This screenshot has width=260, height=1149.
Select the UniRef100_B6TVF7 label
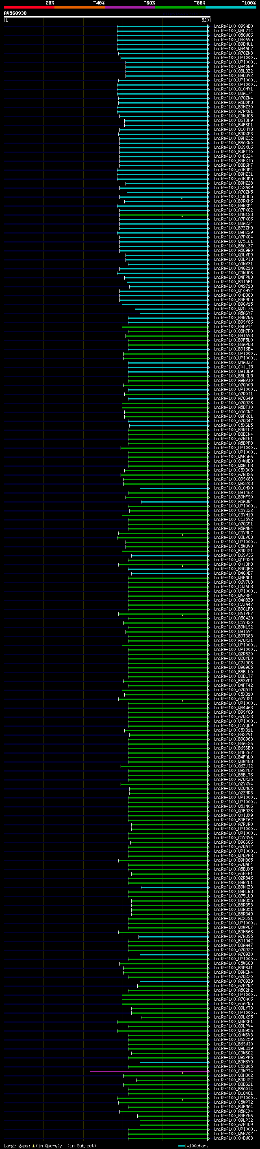pyautogui.click(x=233, y=614)
